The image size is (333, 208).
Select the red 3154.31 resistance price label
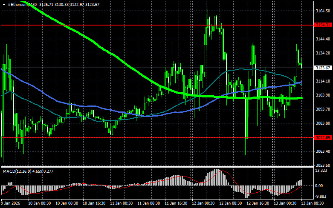(323, 25)
